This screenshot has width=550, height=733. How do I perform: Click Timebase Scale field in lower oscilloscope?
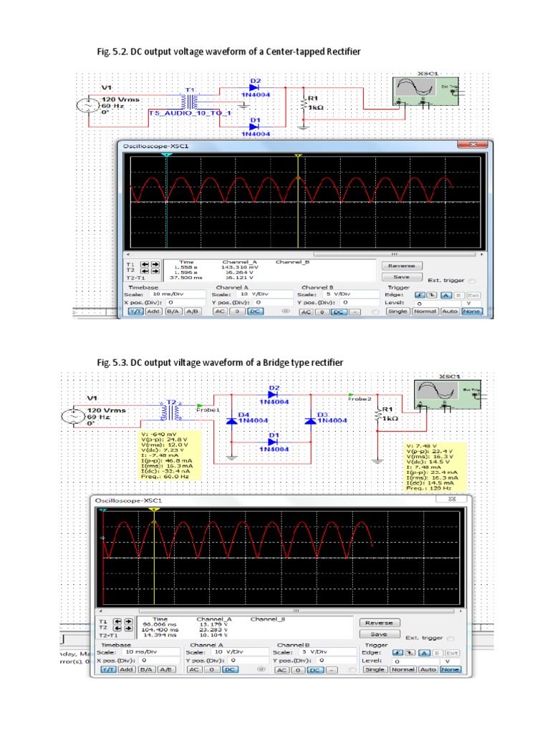point(151,651)
